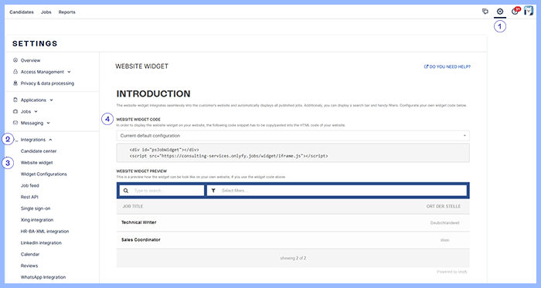Open Single sign-on settings
541x288 pixels.
pos(36,208)
